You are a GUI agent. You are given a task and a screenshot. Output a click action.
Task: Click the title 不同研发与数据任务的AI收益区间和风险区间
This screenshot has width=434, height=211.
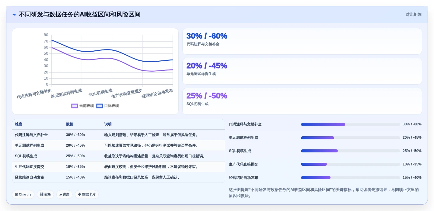point(79,15)
